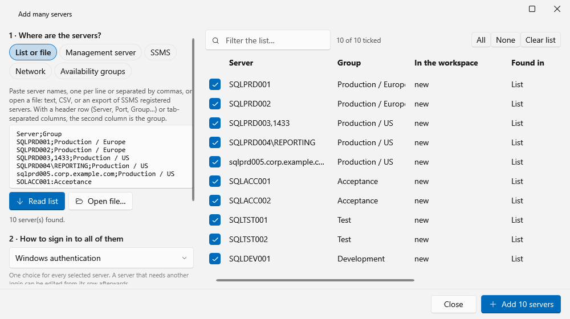570x319 pixels.
Task: Untick all servers with None button
Action: click(x=505, y=40)
